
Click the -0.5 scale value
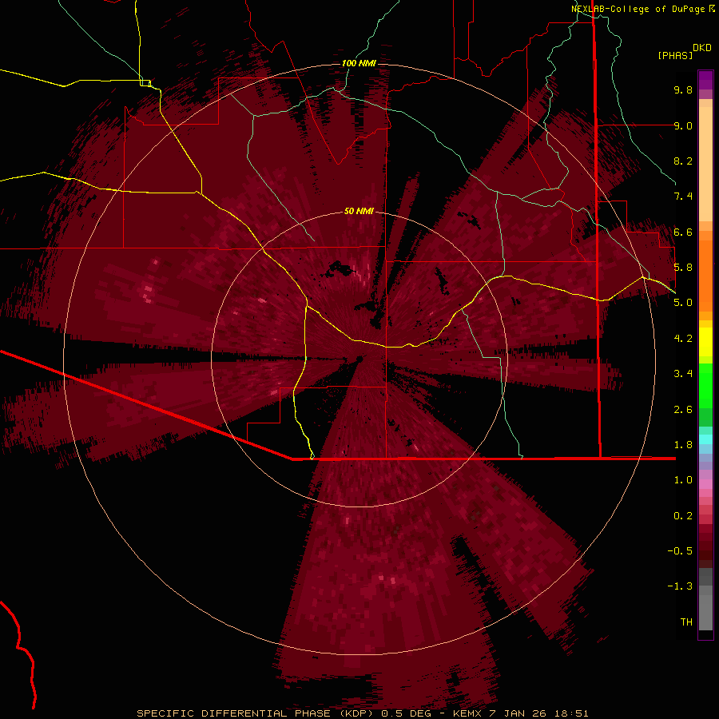click(680, 551)
